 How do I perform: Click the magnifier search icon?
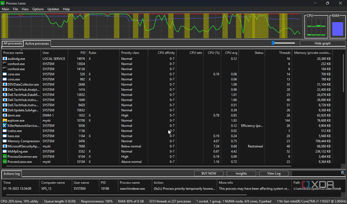tap(343, 173)
